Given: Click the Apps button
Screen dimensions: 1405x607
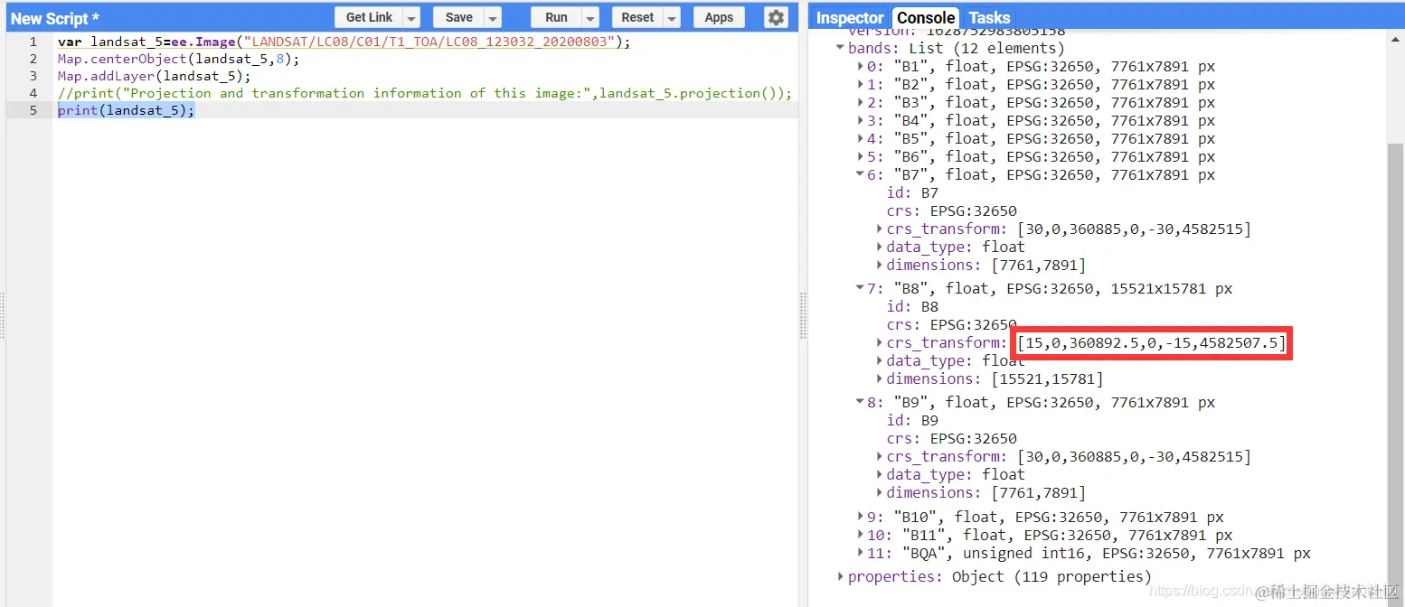Looking at the screenshot, I should 719,17.
